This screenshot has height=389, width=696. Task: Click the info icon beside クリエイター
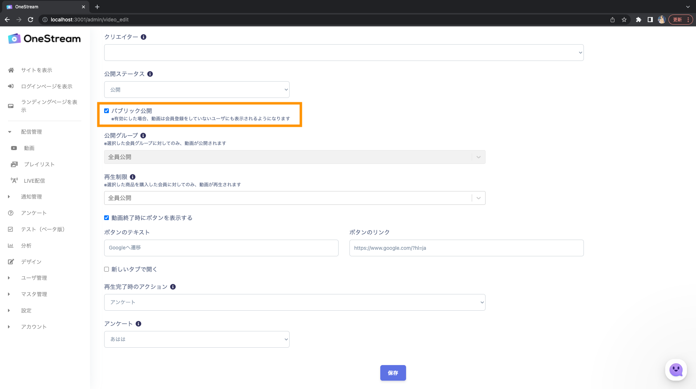coord(144,37)
